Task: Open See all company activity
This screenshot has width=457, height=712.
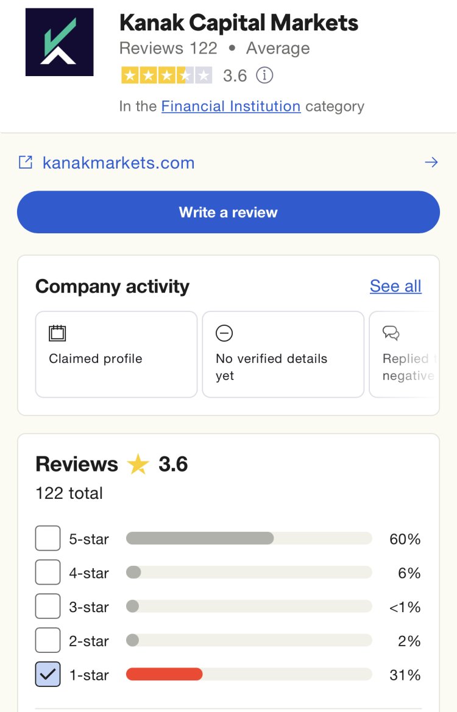Action: click(x=395, y=286)
